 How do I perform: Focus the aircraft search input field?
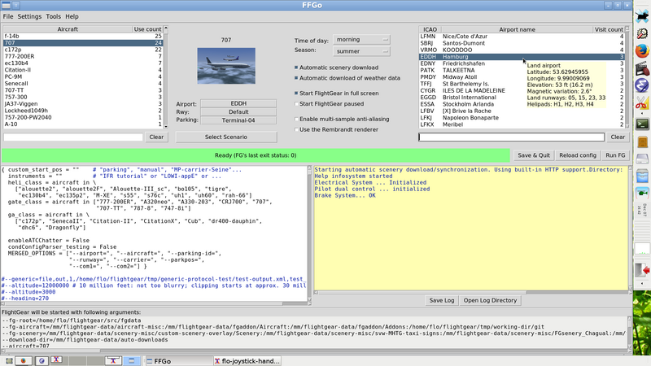pyautogui.click(x=73, y=137)
